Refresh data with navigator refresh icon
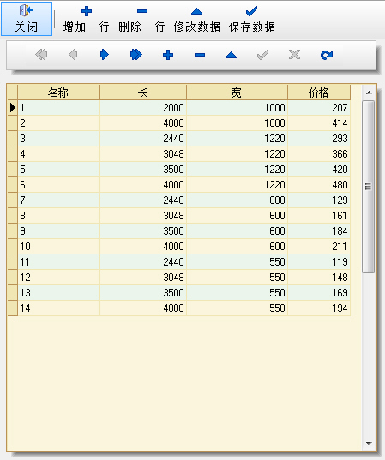Viewport: 385px width, 460px height. (327, 55)
